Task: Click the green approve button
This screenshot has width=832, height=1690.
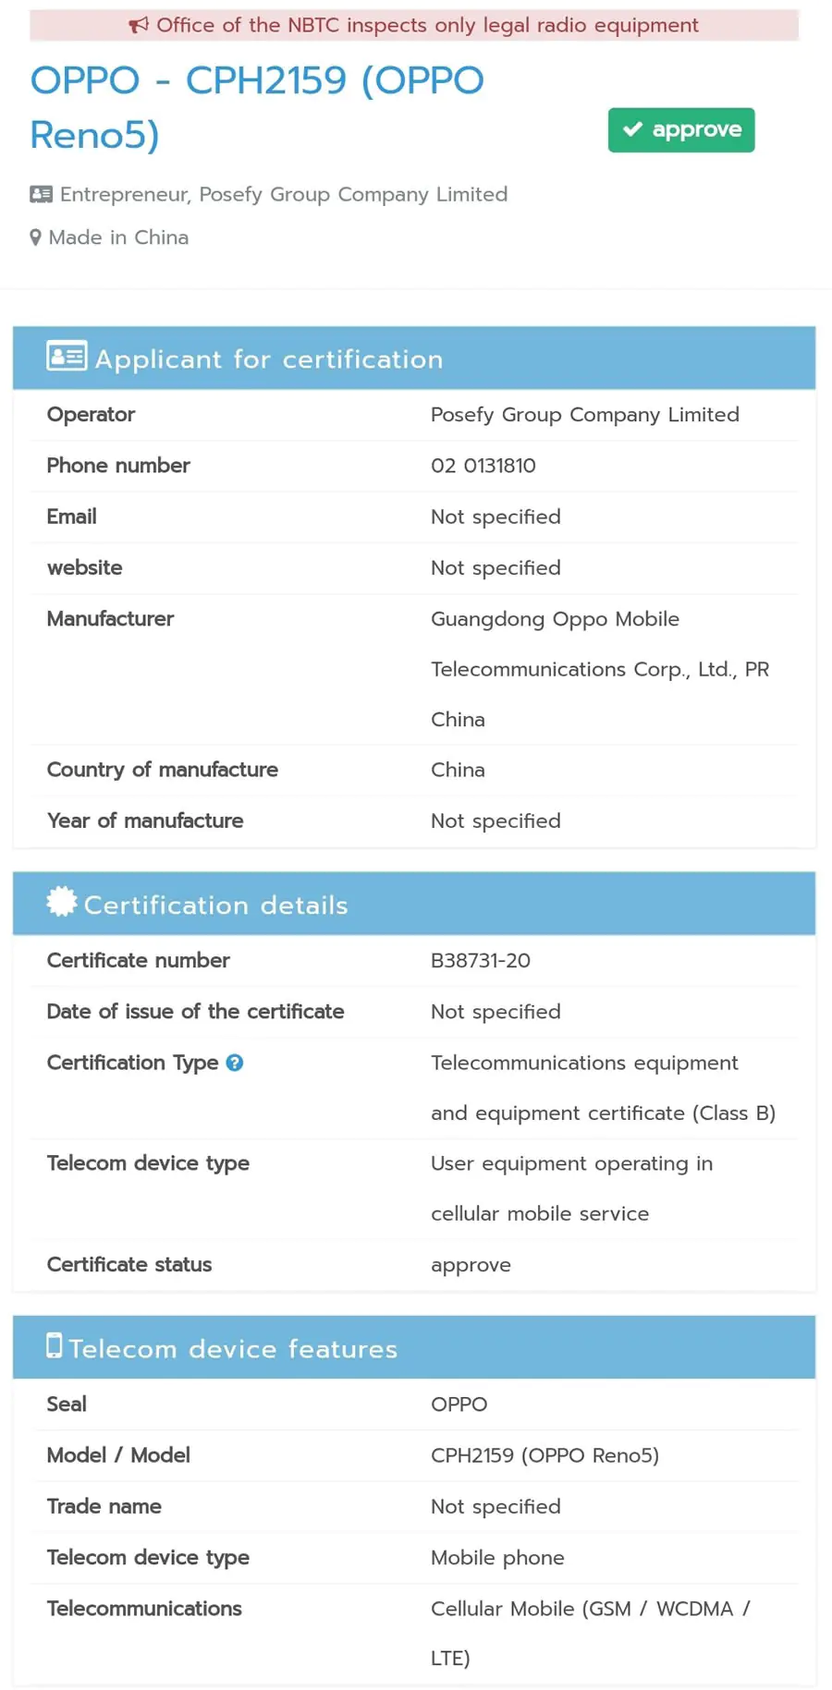Action: [x=681, y=129]
